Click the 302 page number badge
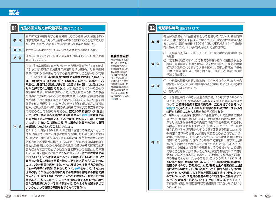 pyautogui.click(x=9, y=196)
